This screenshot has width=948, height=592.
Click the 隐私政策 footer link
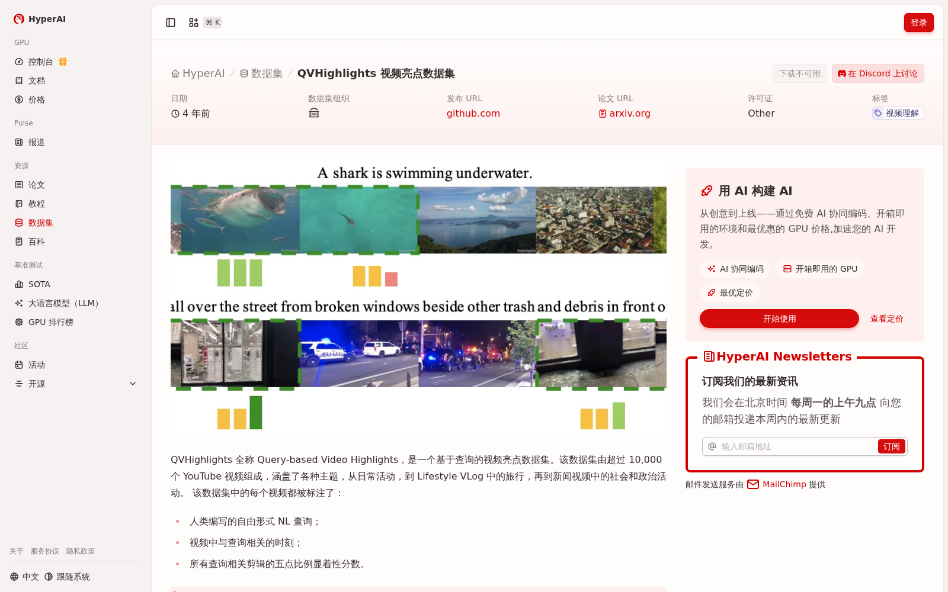point(81,551)
